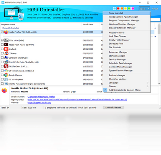Collapse the Recently Installed group arrow

point(155,28)
